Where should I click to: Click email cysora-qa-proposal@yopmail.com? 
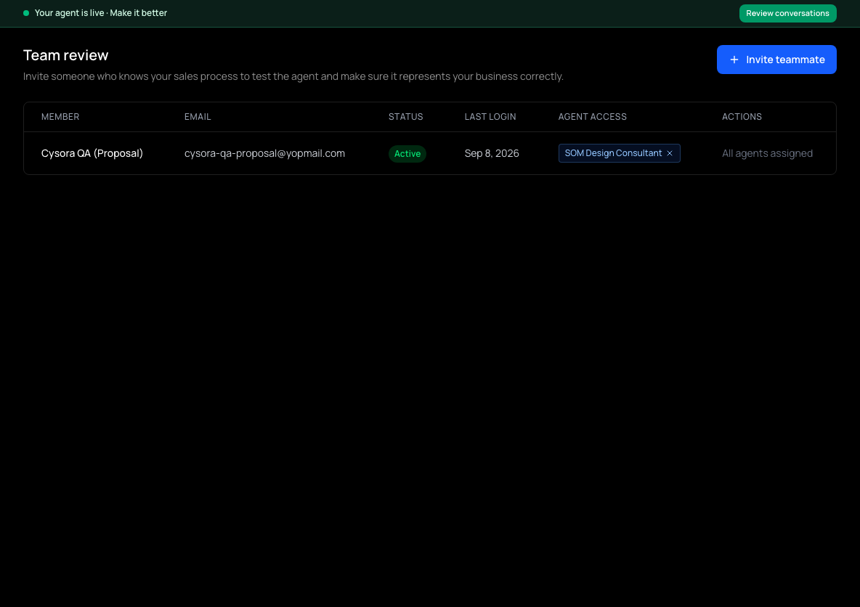[264, 153]
